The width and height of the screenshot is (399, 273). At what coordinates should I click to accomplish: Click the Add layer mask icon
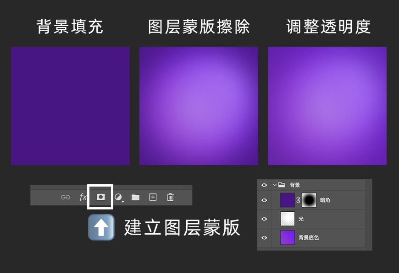(101, 197)
